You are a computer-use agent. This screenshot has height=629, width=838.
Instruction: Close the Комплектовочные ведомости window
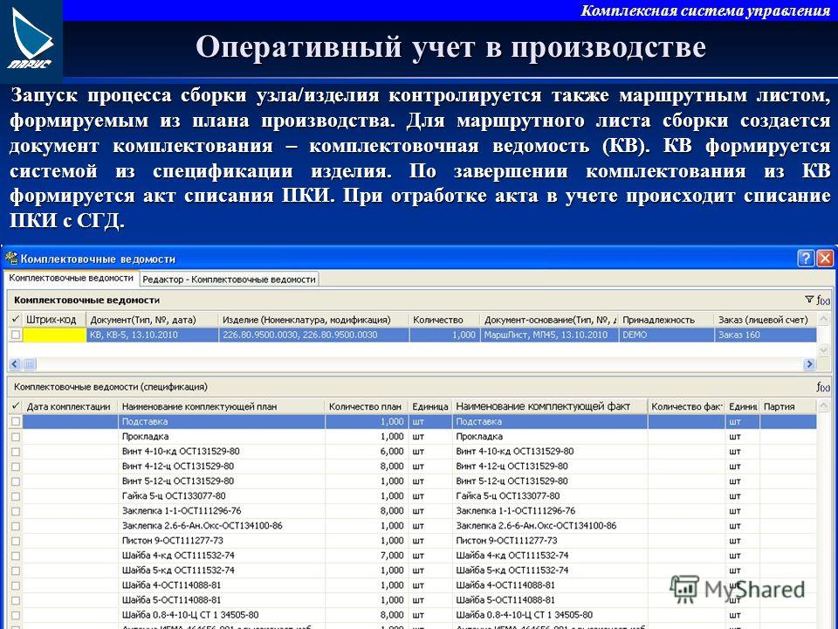pyautogui.click(x=825, y=259)
